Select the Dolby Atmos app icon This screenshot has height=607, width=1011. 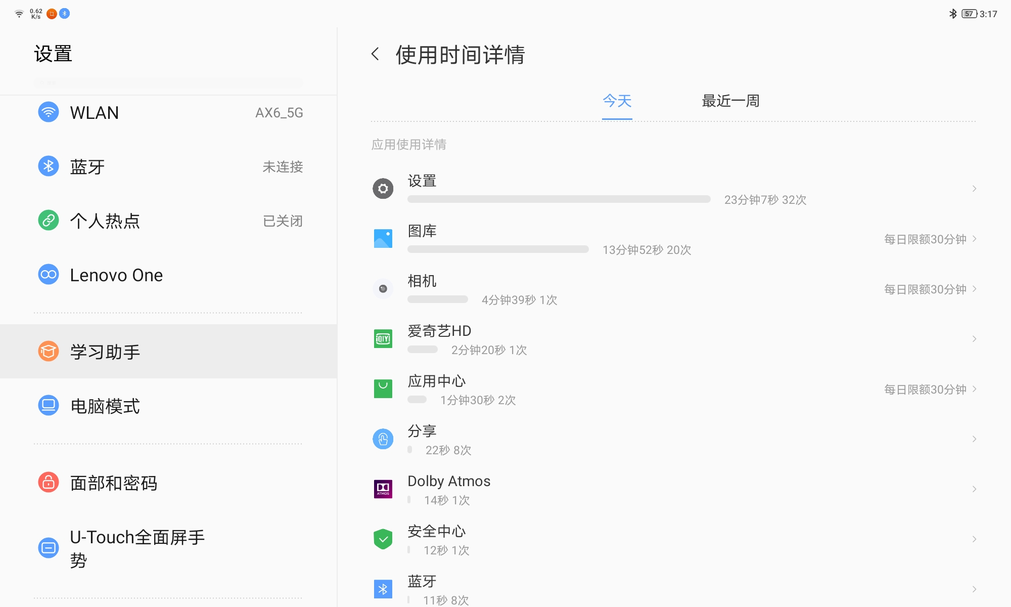pos(383,488)
